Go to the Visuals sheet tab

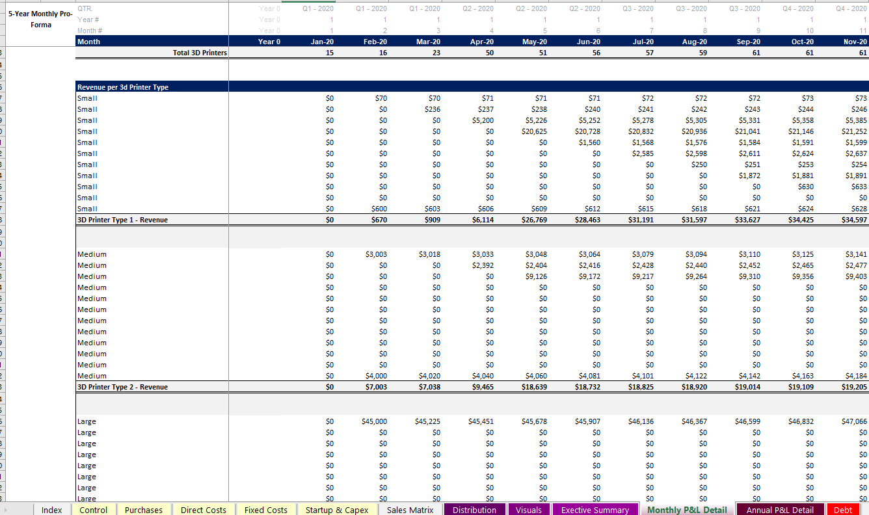point(528,510)
